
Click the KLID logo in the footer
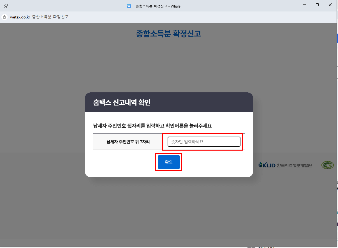(x=267, y=165)
